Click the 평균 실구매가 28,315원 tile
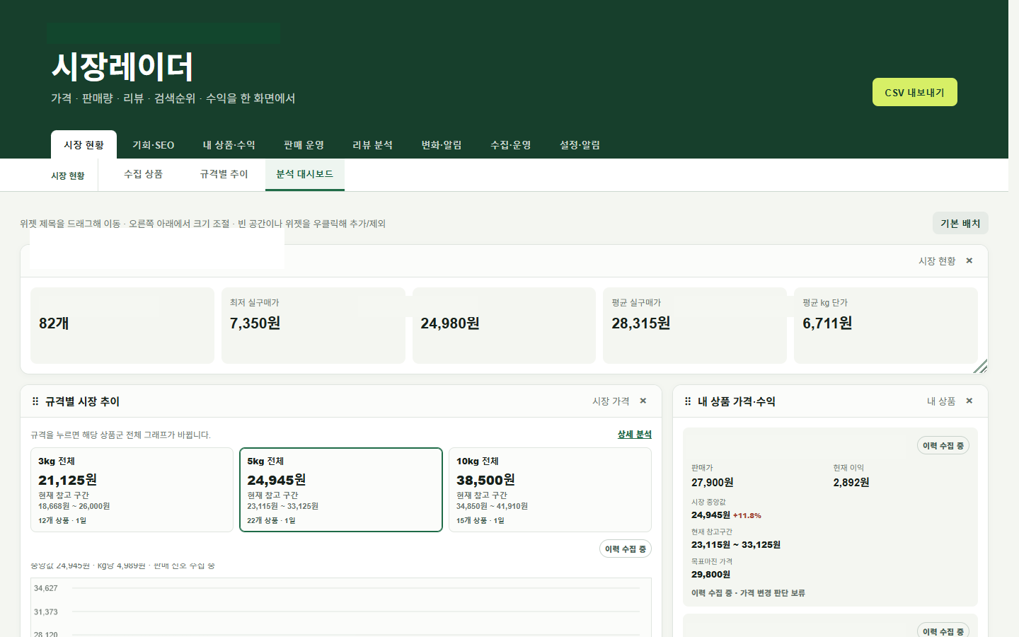The height and width of the screenshot is (637, 1019). point(695,326)
